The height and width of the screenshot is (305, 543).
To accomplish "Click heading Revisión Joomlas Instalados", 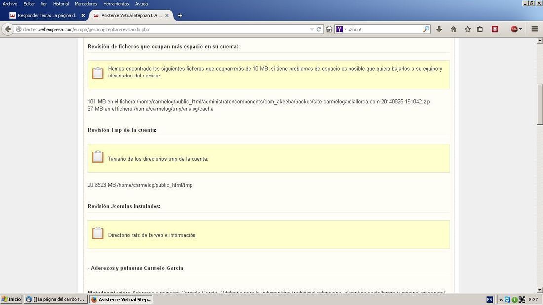I will [124, 206].
